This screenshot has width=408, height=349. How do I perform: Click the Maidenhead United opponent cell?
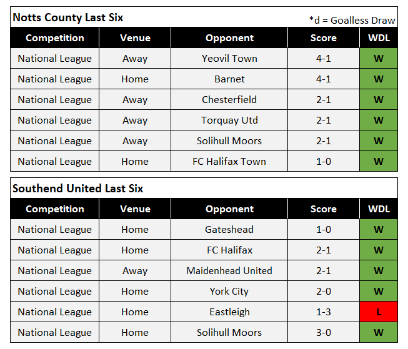[229, 270]
